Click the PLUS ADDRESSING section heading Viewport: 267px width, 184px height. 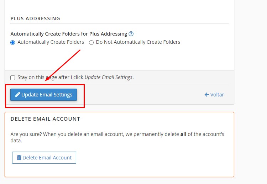click(35, 19)
